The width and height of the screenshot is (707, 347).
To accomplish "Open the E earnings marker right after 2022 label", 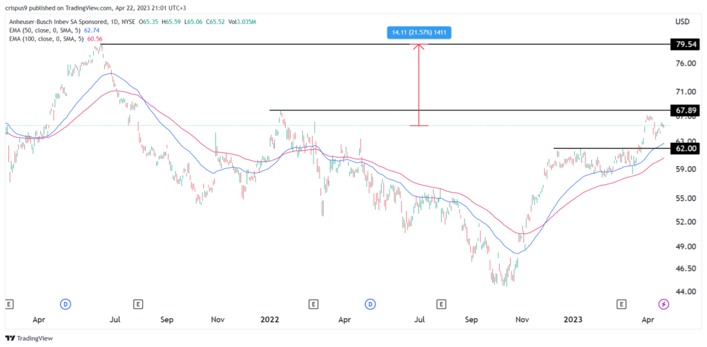I will click(313, 305).
